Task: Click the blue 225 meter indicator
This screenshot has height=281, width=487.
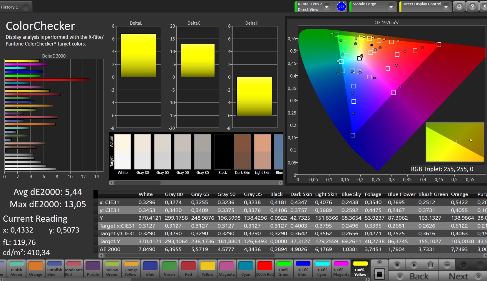Action: point(341,7)
